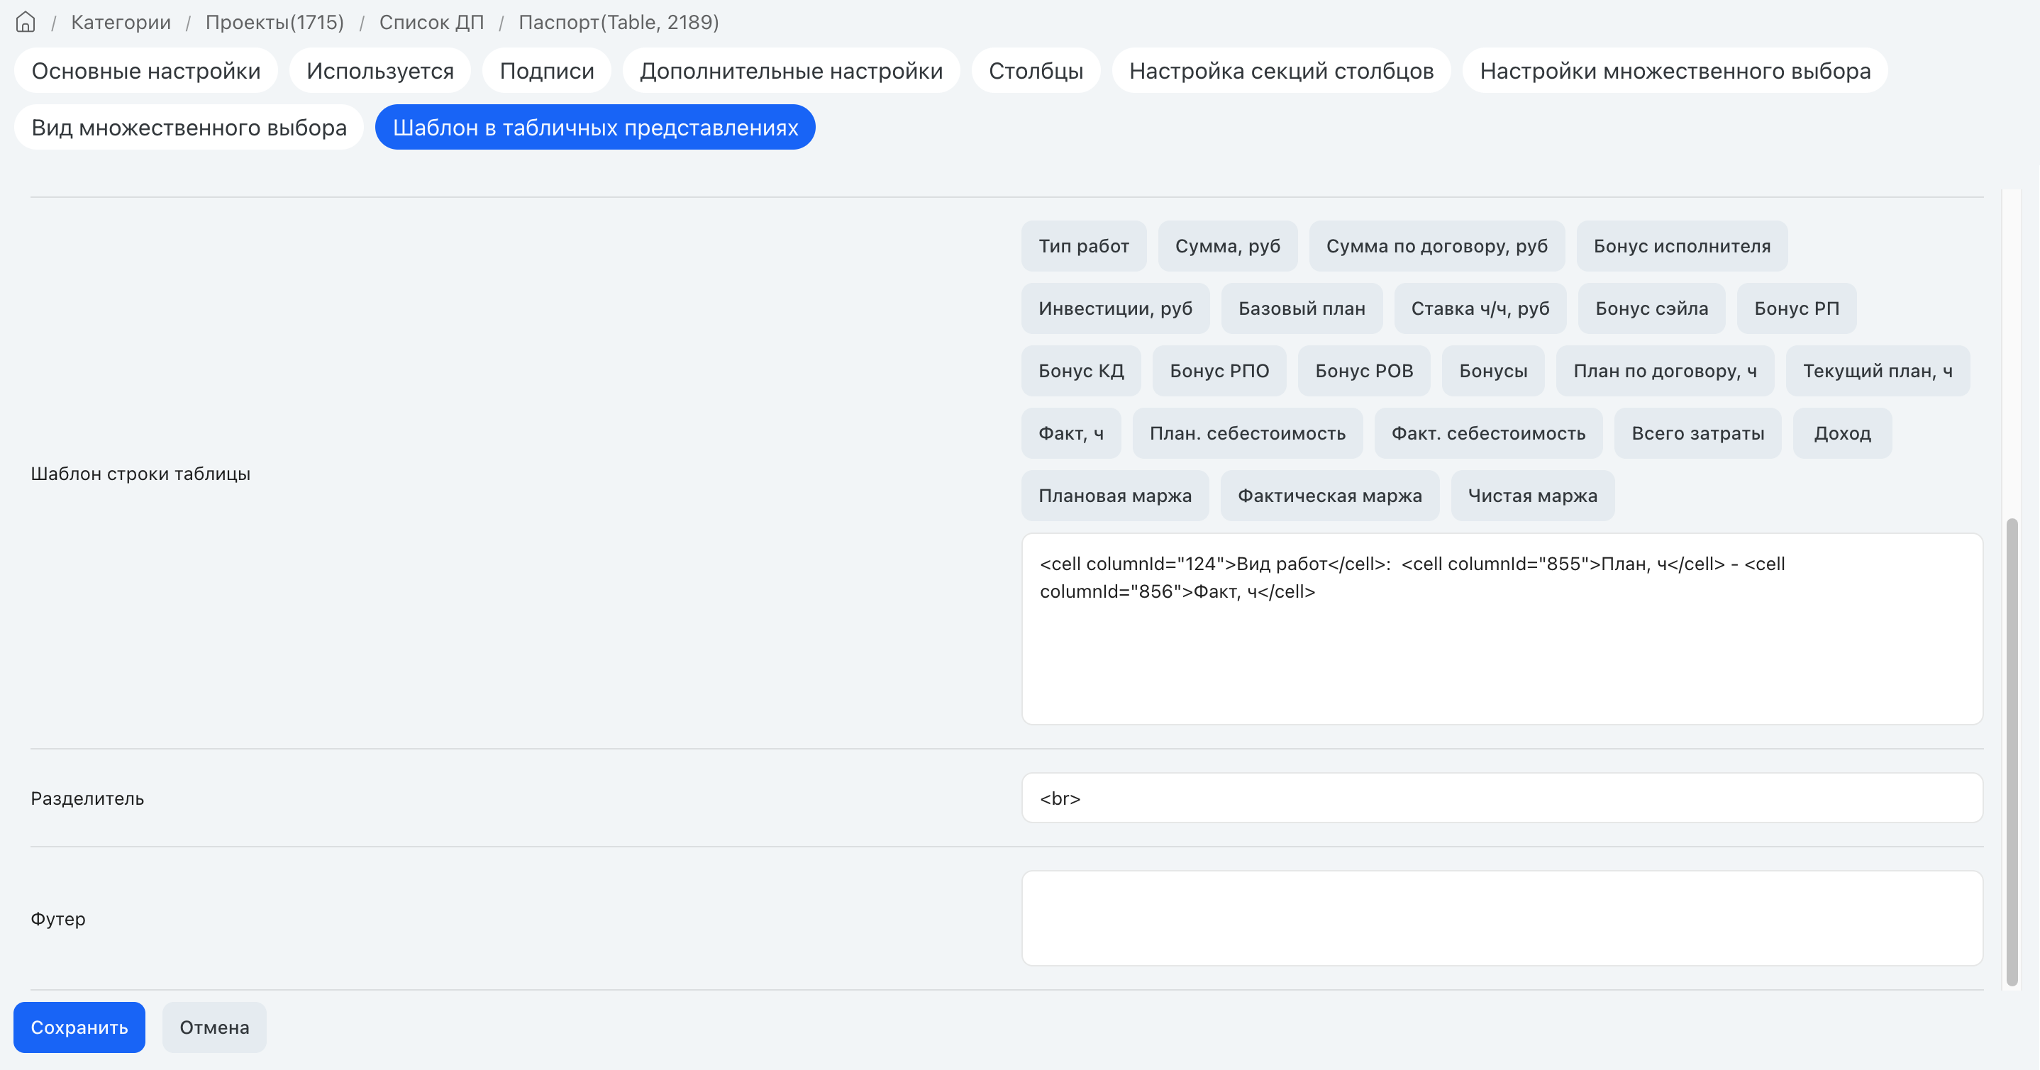2040x1070 pixels.
Task: Insert the Доход chip
Action: 1842,434
